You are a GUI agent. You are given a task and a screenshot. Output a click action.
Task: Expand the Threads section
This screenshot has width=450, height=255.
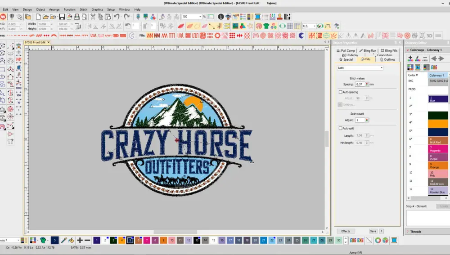coord(415,232)
